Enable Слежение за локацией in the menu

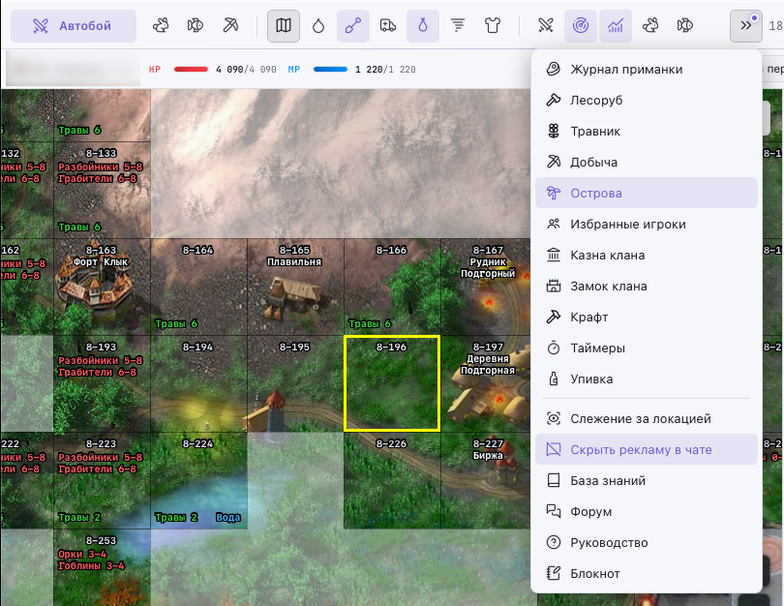coord(647,418)
